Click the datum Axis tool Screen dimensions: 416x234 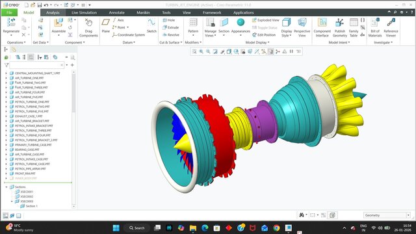[118, 20]
